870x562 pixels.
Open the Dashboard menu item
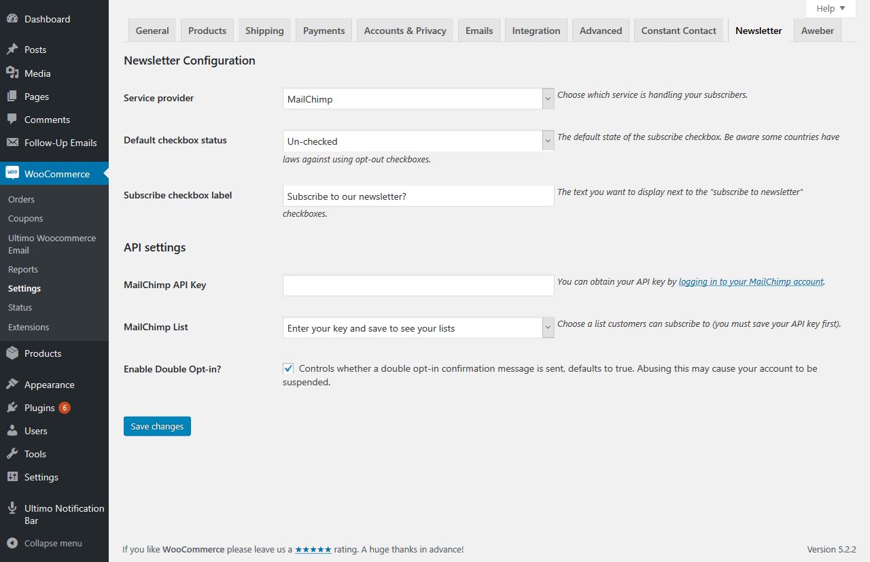tap(54, 19)
